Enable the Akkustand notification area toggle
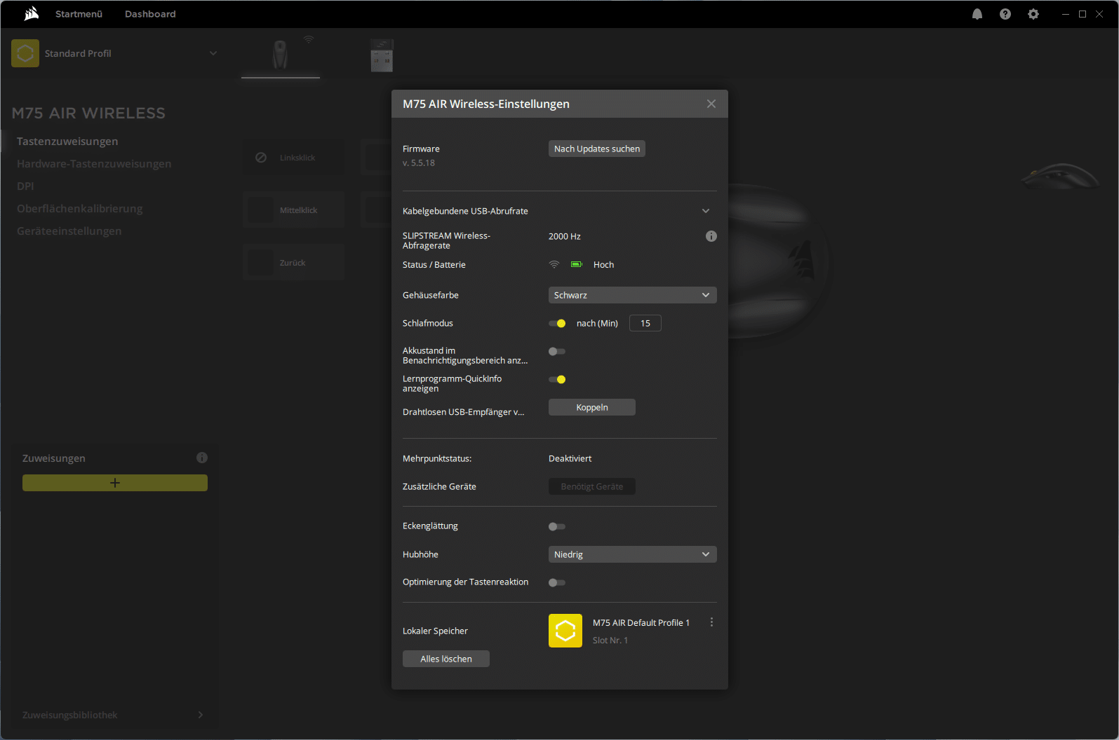 pos(557,351)
